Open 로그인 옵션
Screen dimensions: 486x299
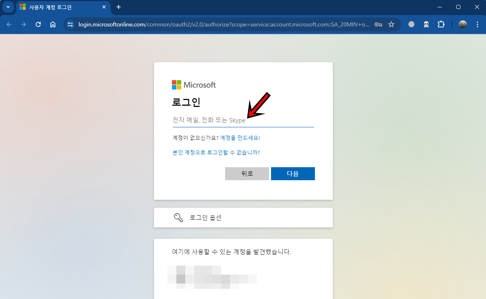point(243,218)
